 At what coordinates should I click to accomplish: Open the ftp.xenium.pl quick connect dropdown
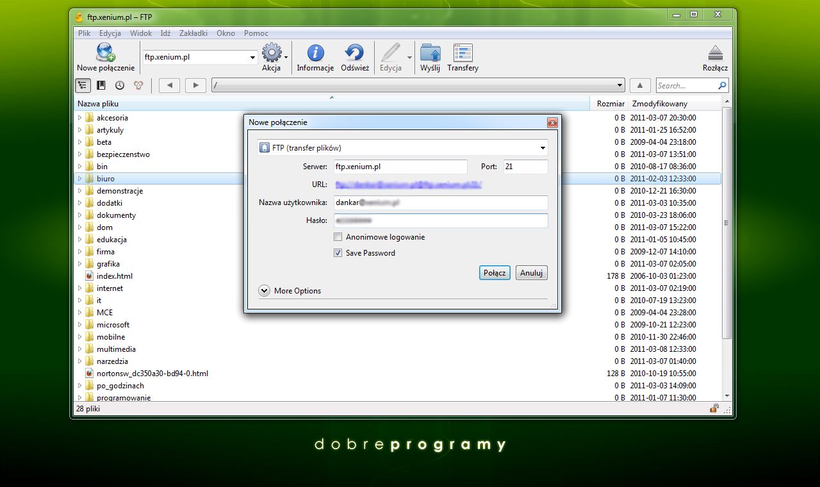252,57
